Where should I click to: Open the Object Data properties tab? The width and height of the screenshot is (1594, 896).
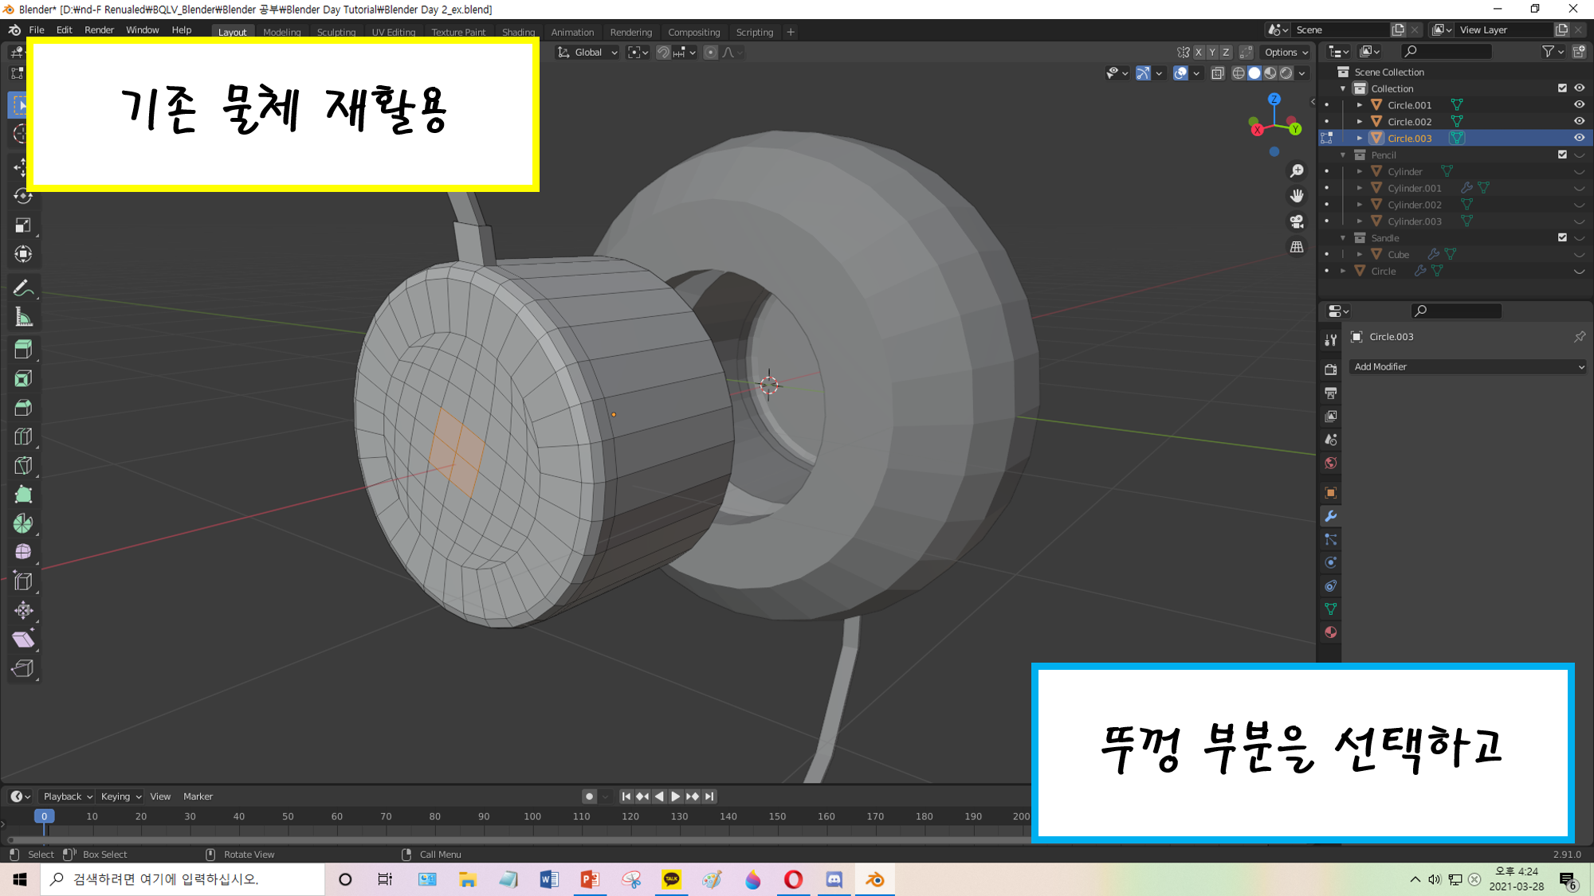pyautogui.click(x=1330, y=609)
